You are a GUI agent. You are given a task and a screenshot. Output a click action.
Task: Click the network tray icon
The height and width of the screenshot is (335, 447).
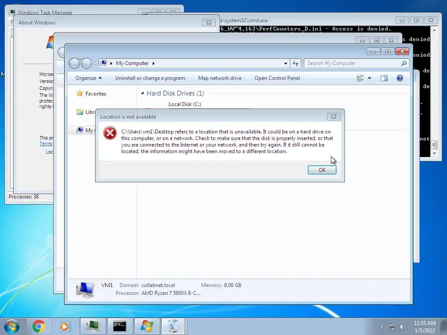[392, 327]
